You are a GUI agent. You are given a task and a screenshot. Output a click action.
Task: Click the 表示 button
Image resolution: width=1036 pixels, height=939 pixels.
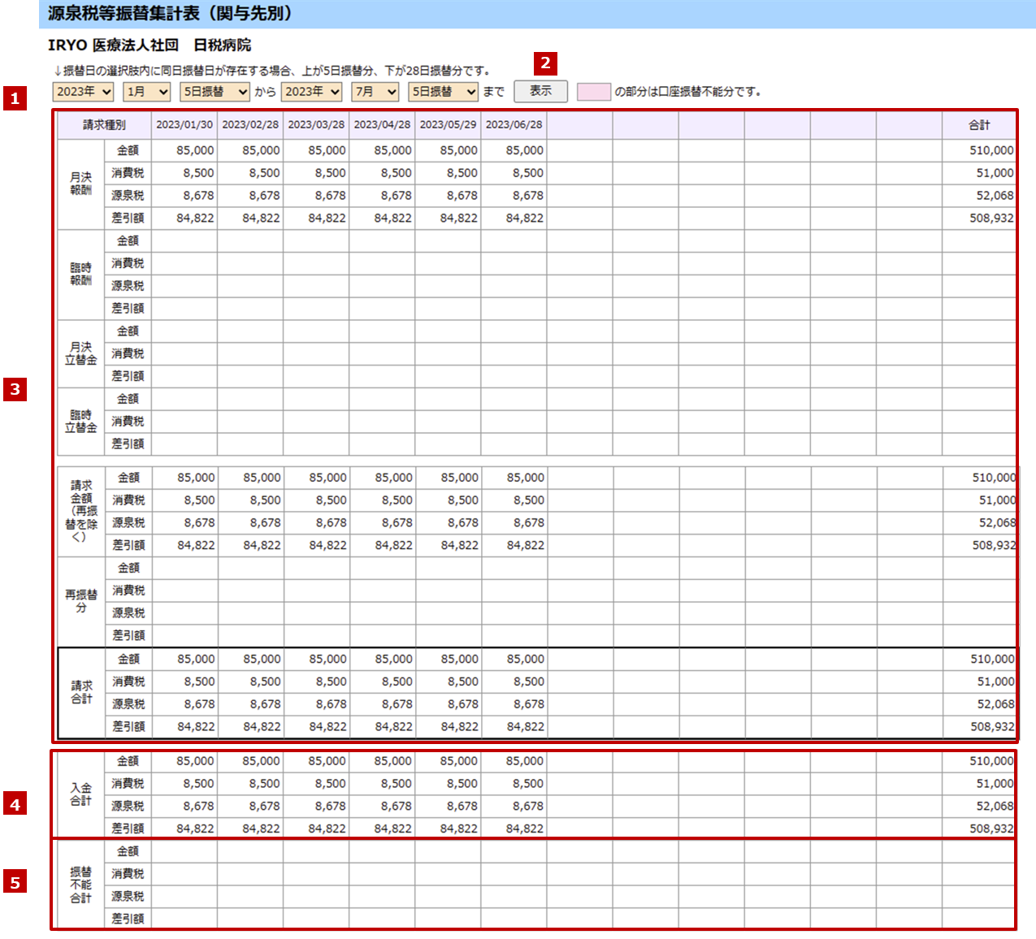tap(540, 91)
